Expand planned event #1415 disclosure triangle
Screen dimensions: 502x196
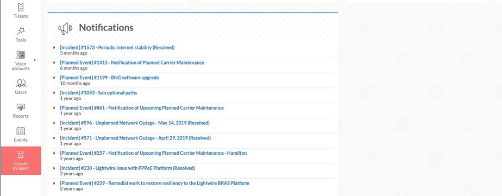pyautogui.click(x=54, y=62)
